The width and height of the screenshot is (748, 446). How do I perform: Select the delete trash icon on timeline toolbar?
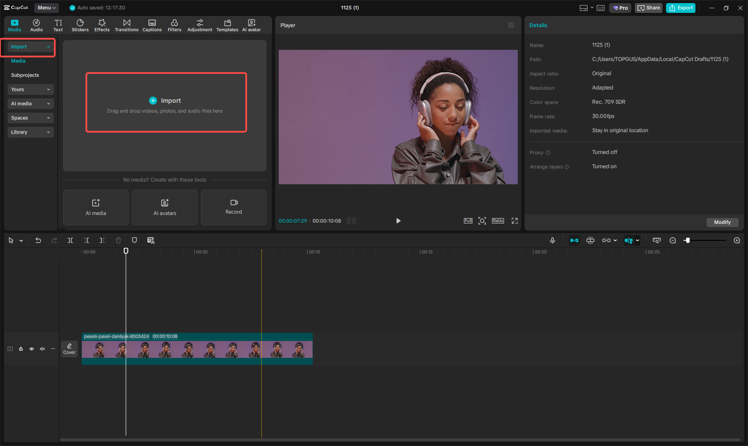click(118, 240)
